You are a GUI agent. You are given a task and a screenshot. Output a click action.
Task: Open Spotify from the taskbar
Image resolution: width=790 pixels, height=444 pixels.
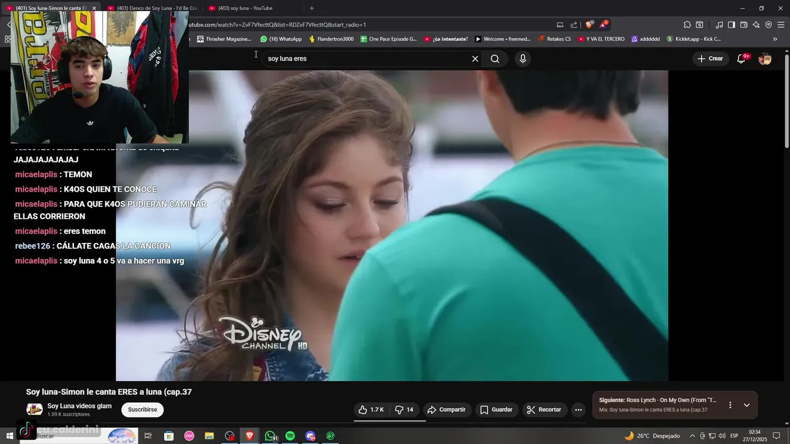point(290,436)
